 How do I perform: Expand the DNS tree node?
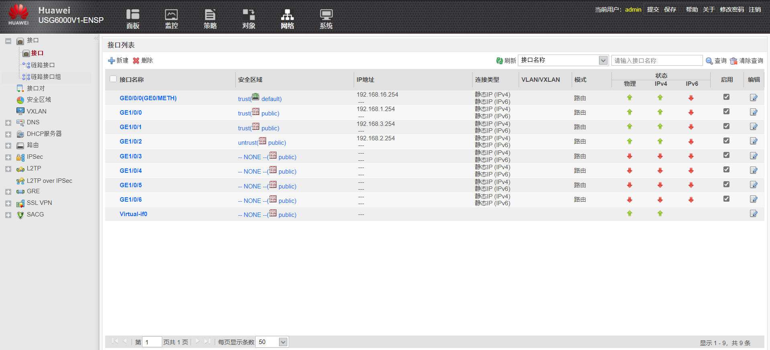click(8, 123)
